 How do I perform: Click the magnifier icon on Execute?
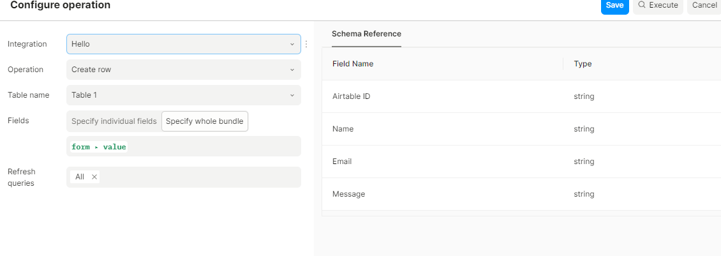tap(642, 5)
